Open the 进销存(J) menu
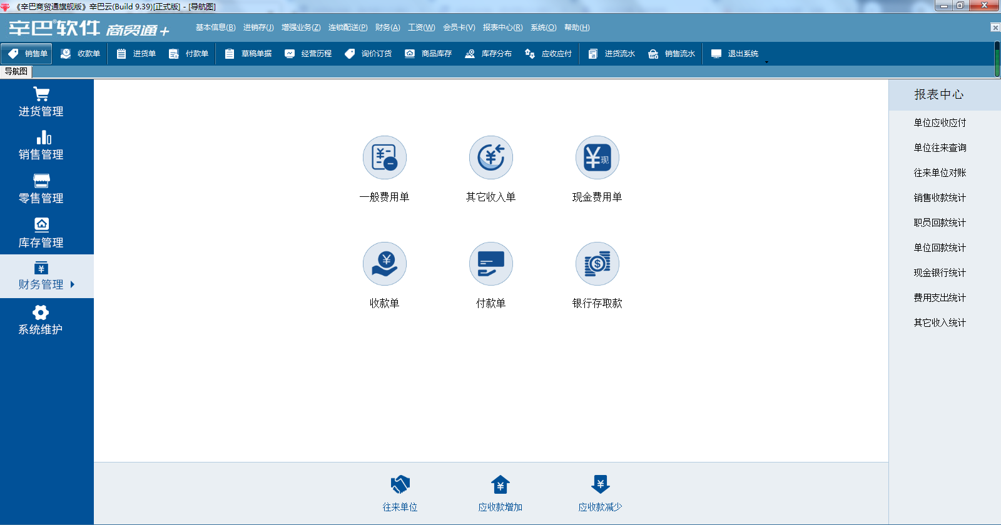Screen dimensions: 1001x525 258,27
